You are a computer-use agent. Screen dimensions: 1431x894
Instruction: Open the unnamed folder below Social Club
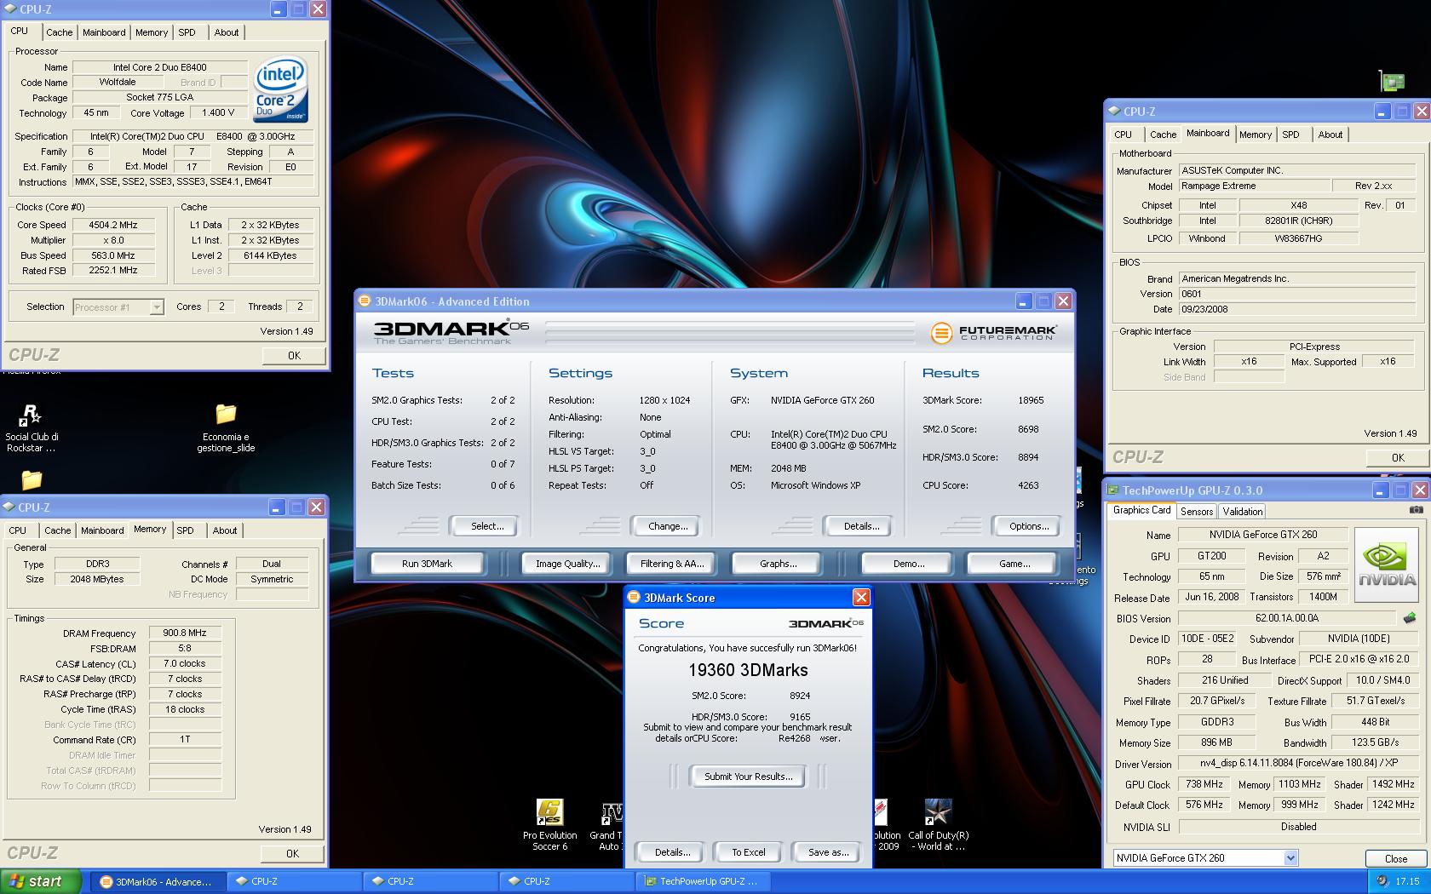(x=31, y=479)
